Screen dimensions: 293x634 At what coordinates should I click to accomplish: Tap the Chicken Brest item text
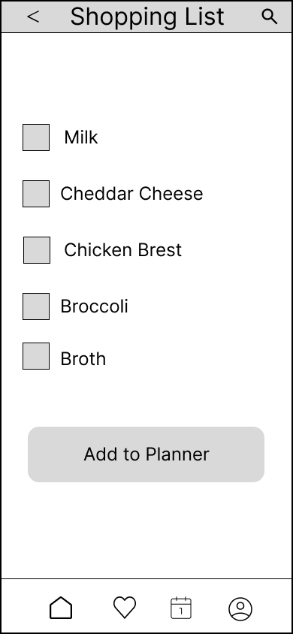(x=123, y=250)
